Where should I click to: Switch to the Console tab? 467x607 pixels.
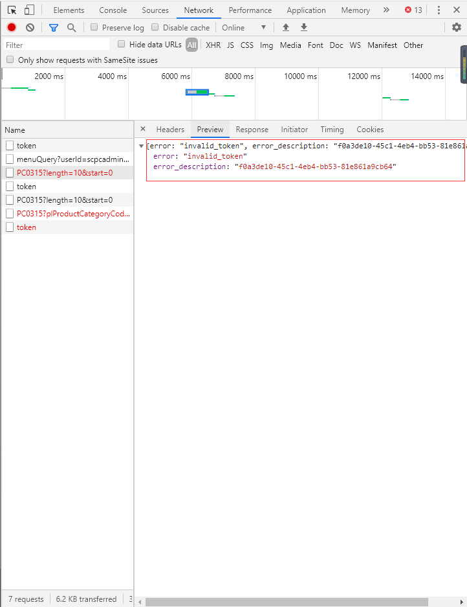pos(113,10)
